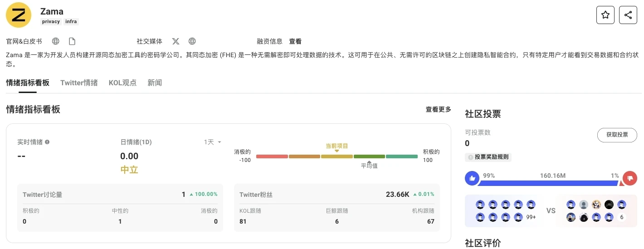The height and width of the screenshot is (249, 644).
Task: Add Zama to favorites with star icon
Action: click(x=605, y=15)
